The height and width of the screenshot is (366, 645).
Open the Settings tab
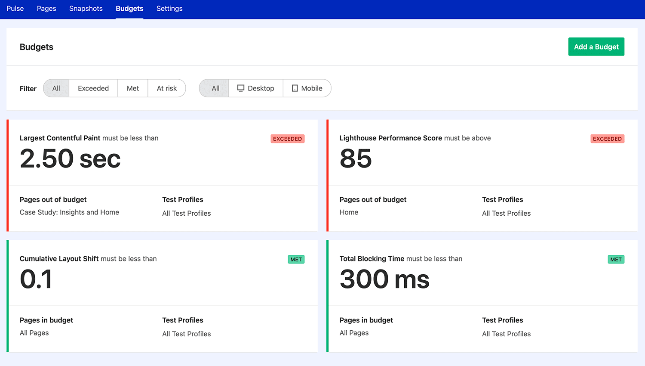169,8
